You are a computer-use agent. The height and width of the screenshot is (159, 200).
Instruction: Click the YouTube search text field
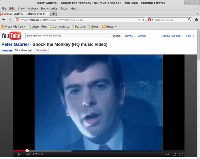point(68,36)
